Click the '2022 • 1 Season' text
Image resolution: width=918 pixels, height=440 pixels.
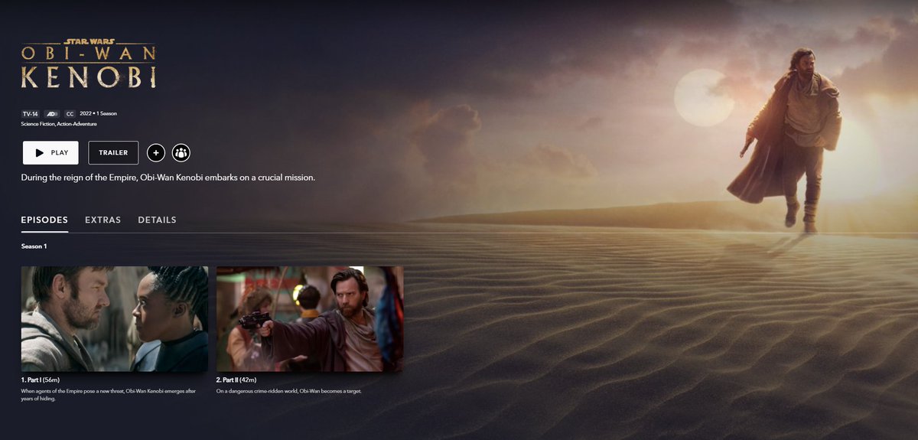99,113
